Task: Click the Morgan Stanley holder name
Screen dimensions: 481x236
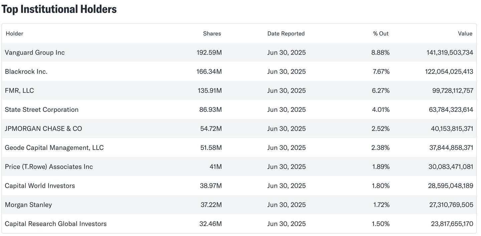Action: pyautogui.click(x=28, y=205)
